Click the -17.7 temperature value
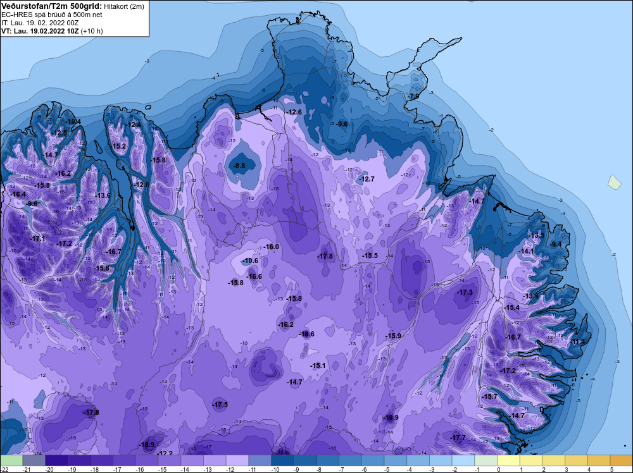 tap(458, 438)
